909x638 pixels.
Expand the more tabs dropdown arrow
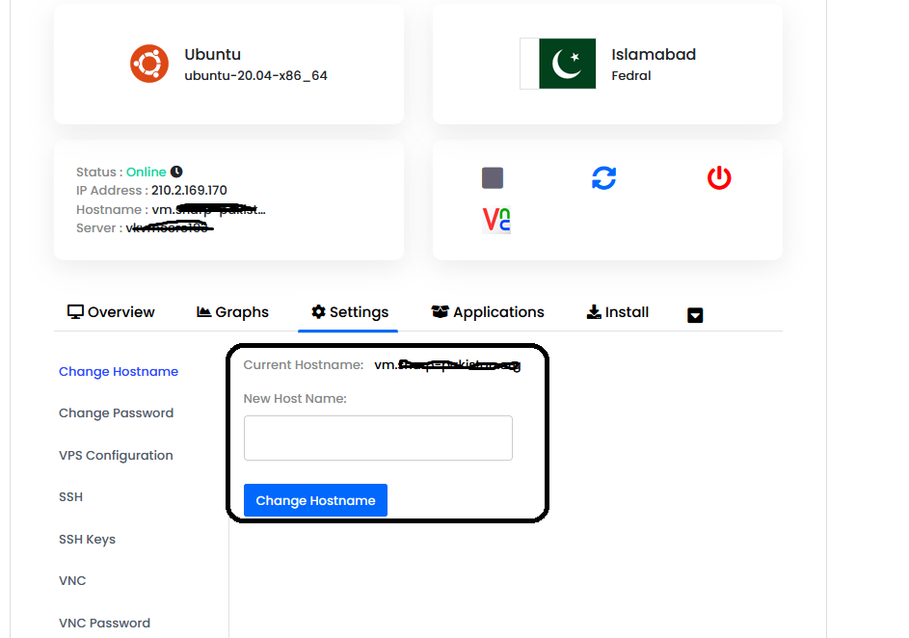point(694,314)
